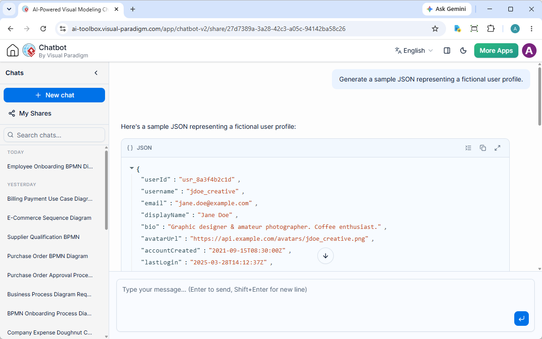The height and width of the screenshot is (339, 542).
Task: Click the "Jane Doe" displayName value
Action: 215,215
